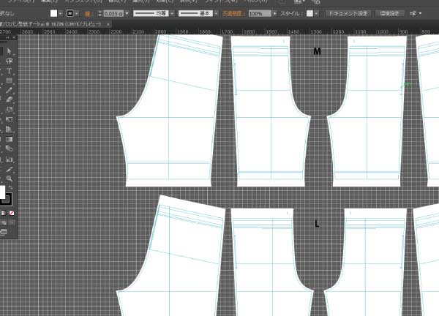Open the stroke weight 0.035 dropdown
Image resolution: width=439 pixels, height=316 pixels.
[126, 13]
